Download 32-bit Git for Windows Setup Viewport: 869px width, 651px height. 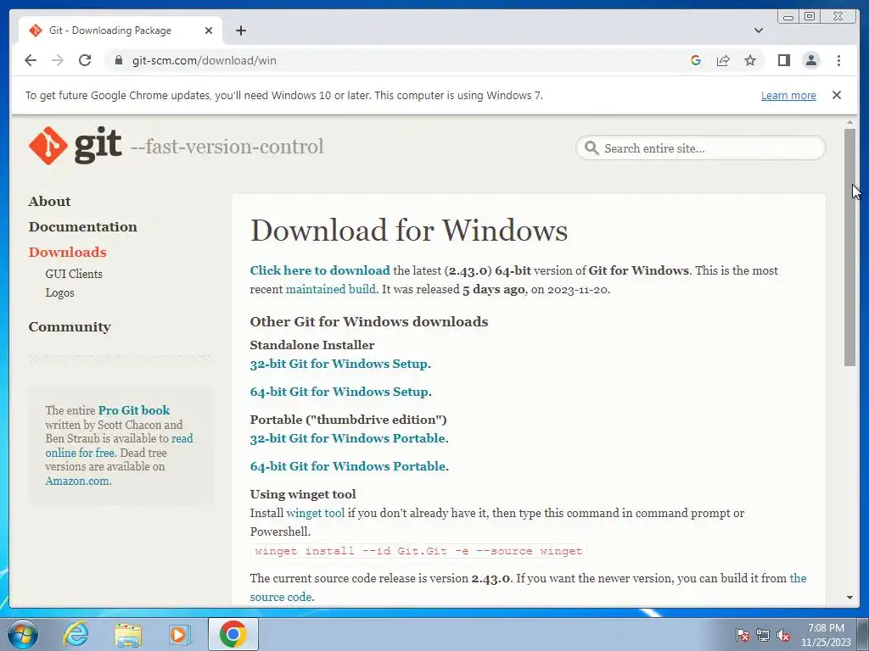pyautogui.click(x=339, y=364)
